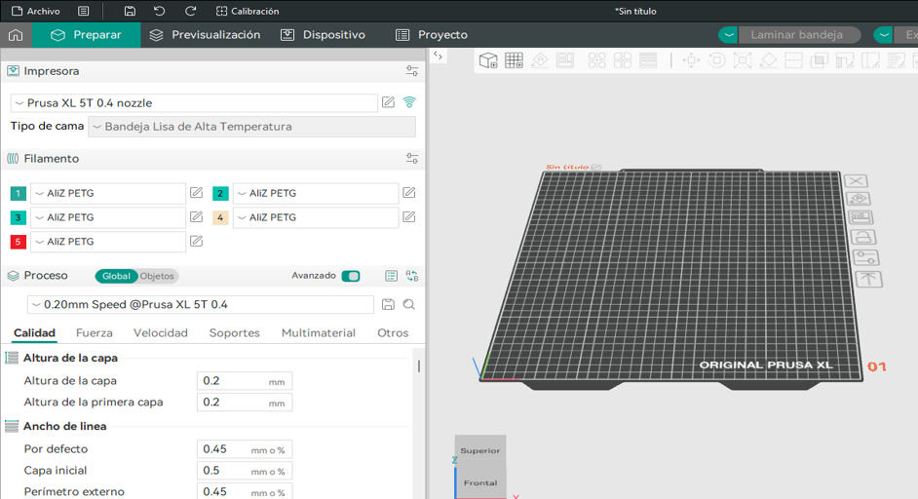Click the save project floppy disk icon
Screen dimensions: 918x499
click(131, 11)
